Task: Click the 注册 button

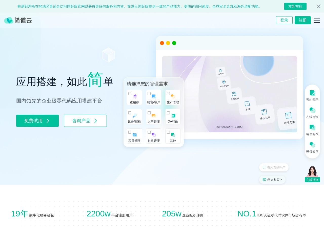Action: click(303, 20)
